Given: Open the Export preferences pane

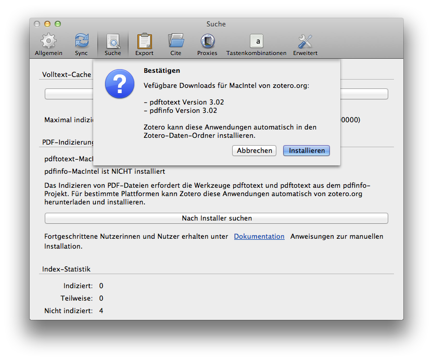Looking at the screenshot, I should pyautogui.click(x=145, y=44).
